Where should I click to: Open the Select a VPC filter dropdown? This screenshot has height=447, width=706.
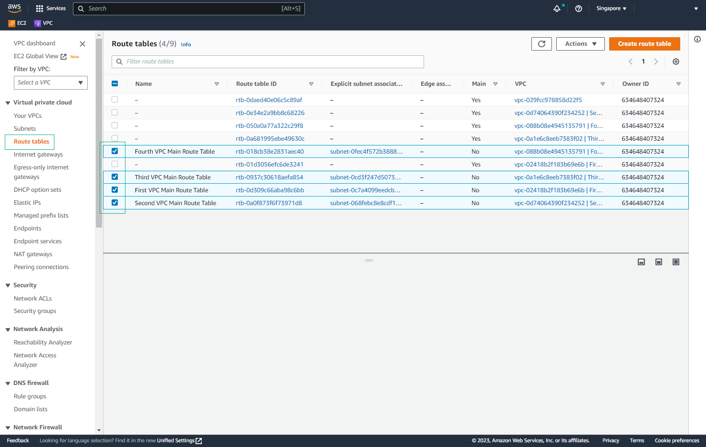[x=51, y=83]
